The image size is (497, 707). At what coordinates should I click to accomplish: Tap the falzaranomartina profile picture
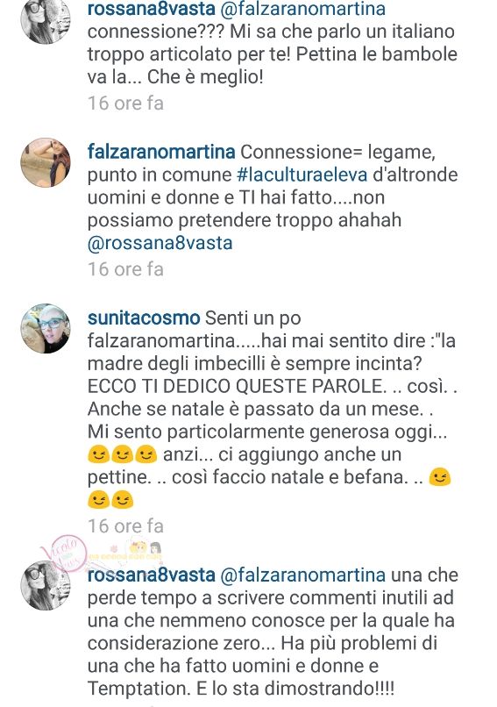point(46,162)
